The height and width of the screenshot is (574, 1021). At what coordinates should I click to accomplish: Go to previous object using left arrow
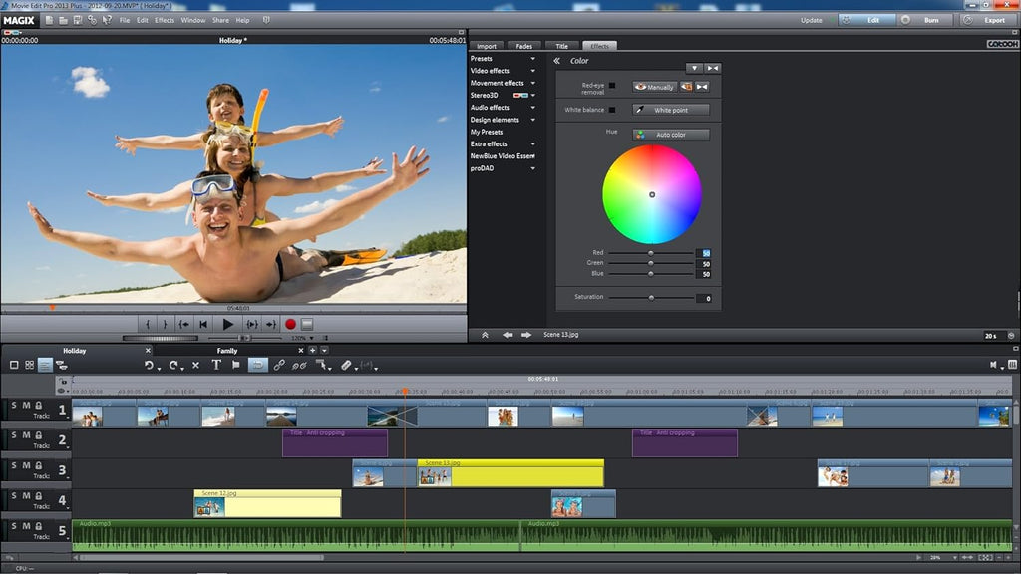[508, 335]
